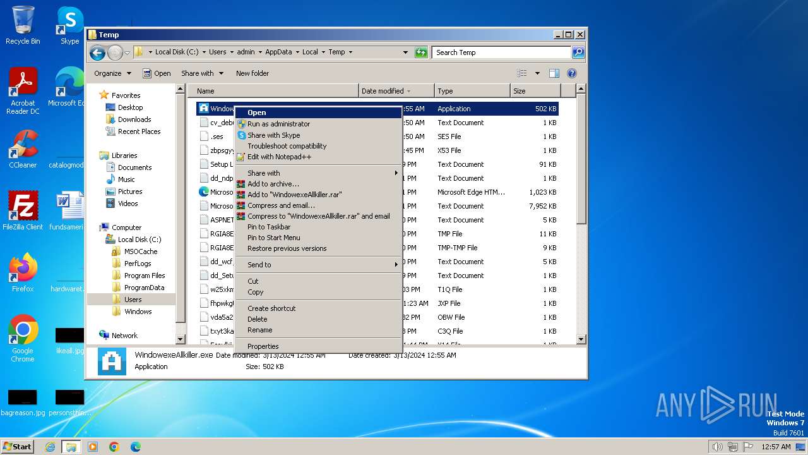Open recent pages dropdown near Back
Image resolution: width=808 pixels, height=455 pixels.
[128, 52]
